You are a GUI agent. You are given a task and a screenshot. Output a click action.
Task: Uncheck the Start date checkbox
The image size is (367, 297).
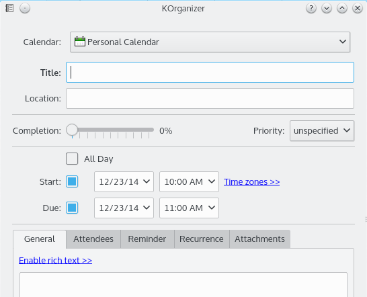click(x=72, y=181)
